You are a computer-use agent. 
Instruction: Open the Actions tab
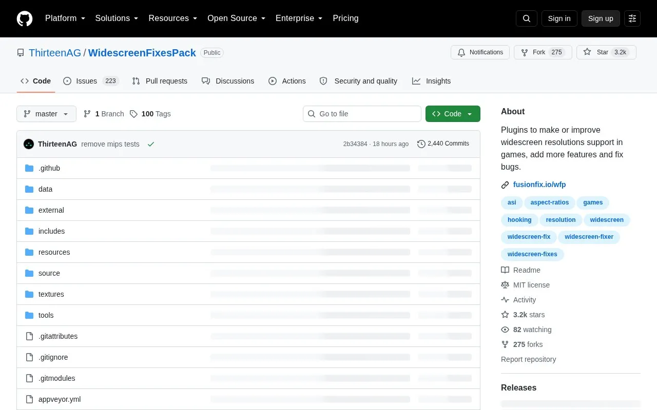pos(287,81)
